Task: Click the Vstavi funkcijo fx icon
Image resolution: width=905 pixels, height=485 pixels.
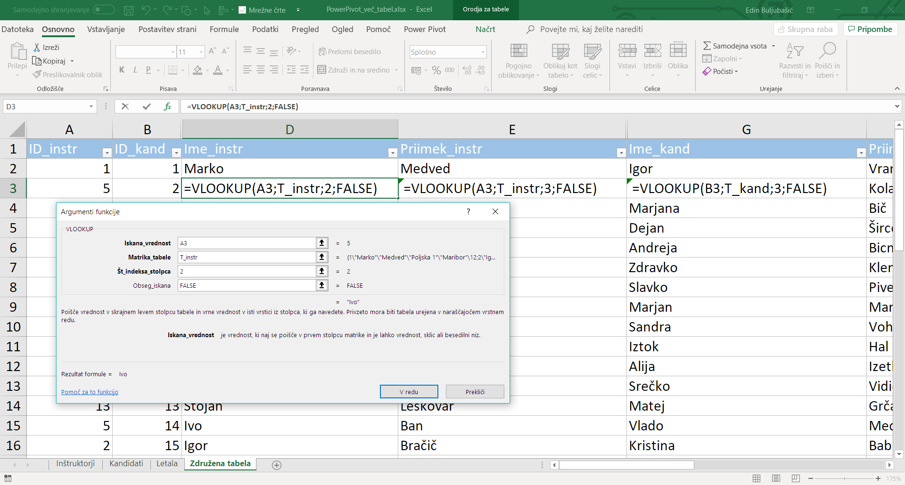Action: point(167,106)
